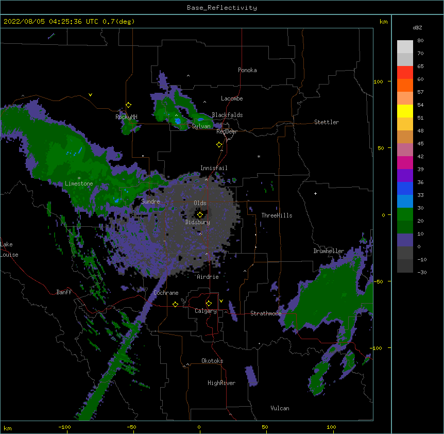Click the yellow diamond marker south of RedDeer
This screenshot has height=434, width=444.
click(x=219, y=145)
